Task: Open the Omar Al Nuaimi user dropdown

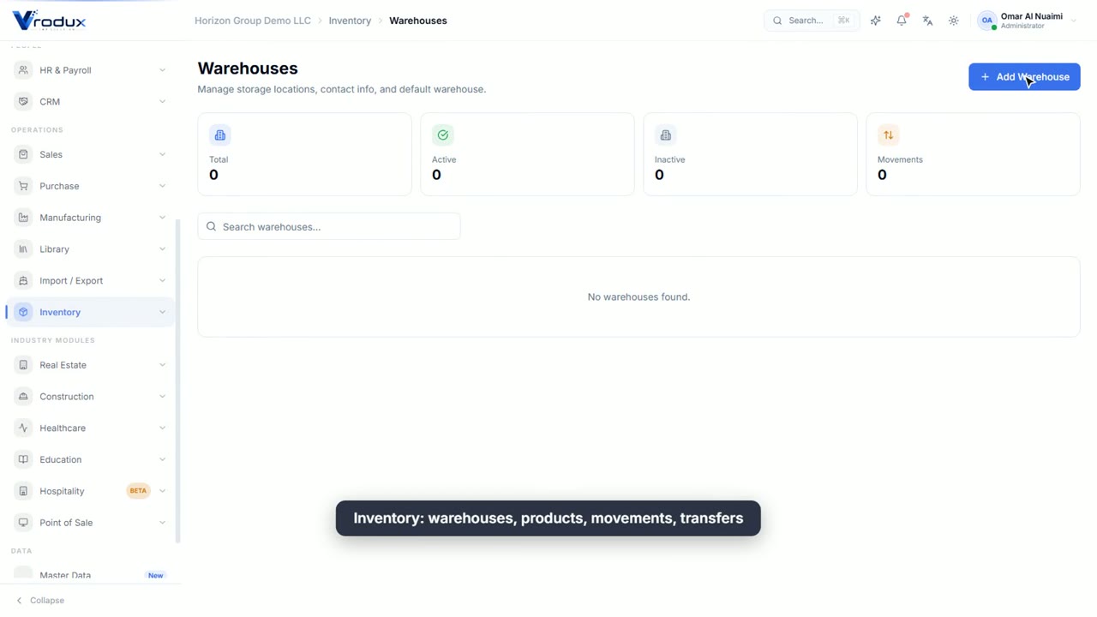Action: click(1027, 21)
